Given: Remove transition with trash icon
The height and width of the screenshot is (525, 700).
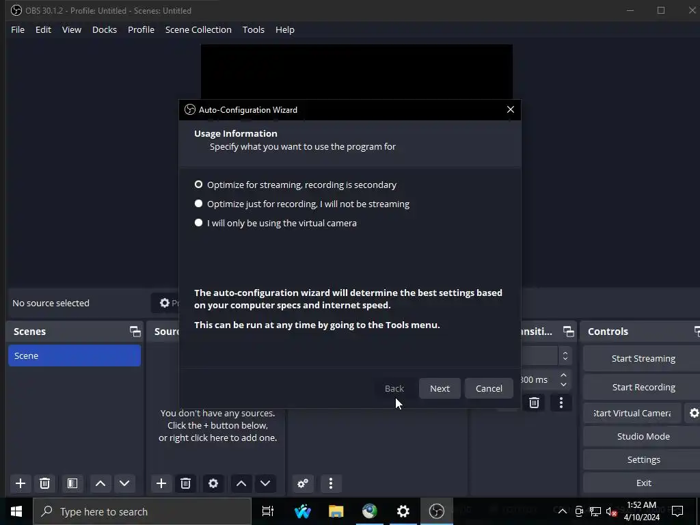Looking at the screenshot, I should coord(534,403).
